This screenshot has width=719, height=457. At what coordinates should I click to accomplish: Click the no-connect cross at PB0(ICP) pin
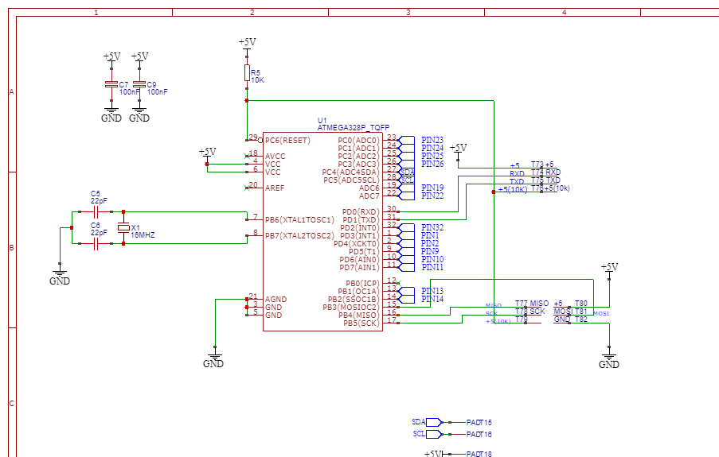click(x=398, y=283)
